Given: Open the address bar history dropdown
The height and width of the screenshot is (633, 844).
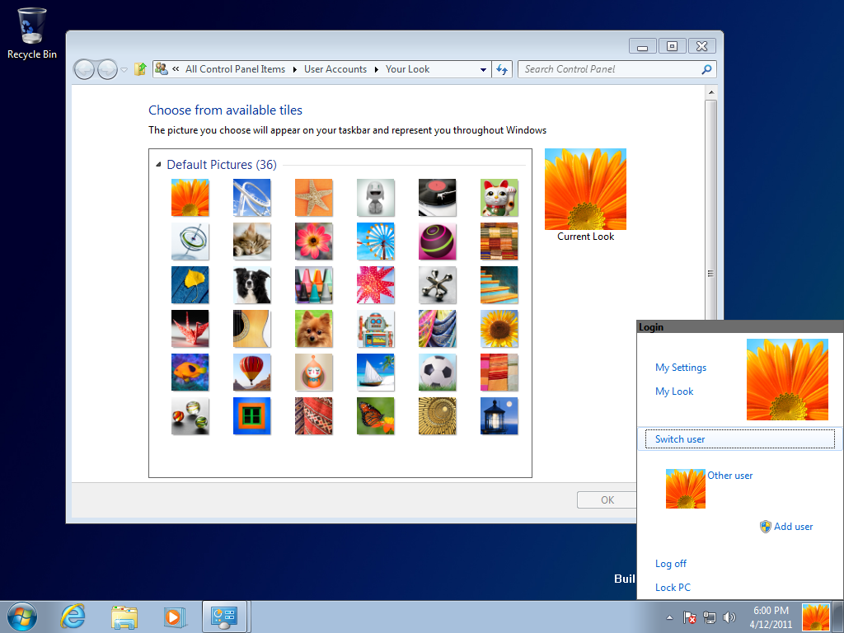Looking at the screenshot, I should [x=484, y=70].
